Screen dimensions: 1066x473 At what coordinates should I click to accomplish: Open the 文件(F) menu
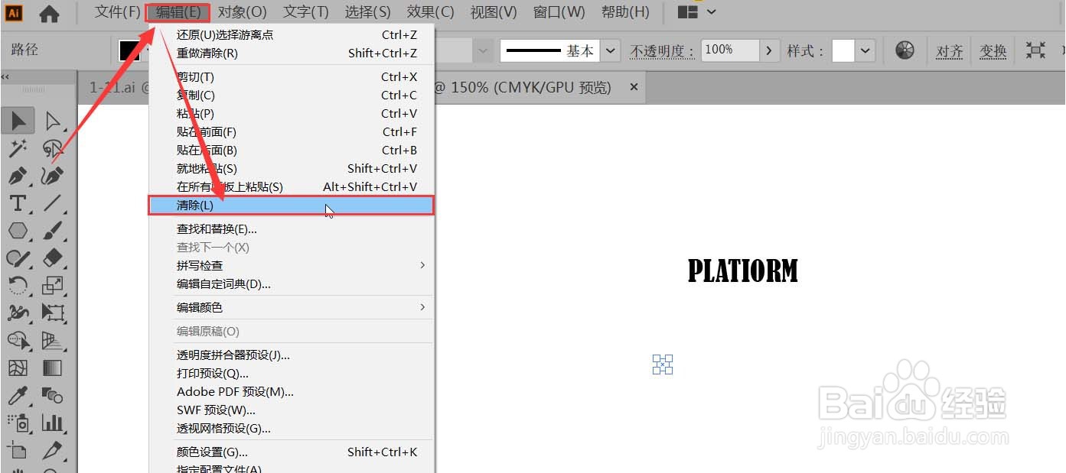pos(117,12)
